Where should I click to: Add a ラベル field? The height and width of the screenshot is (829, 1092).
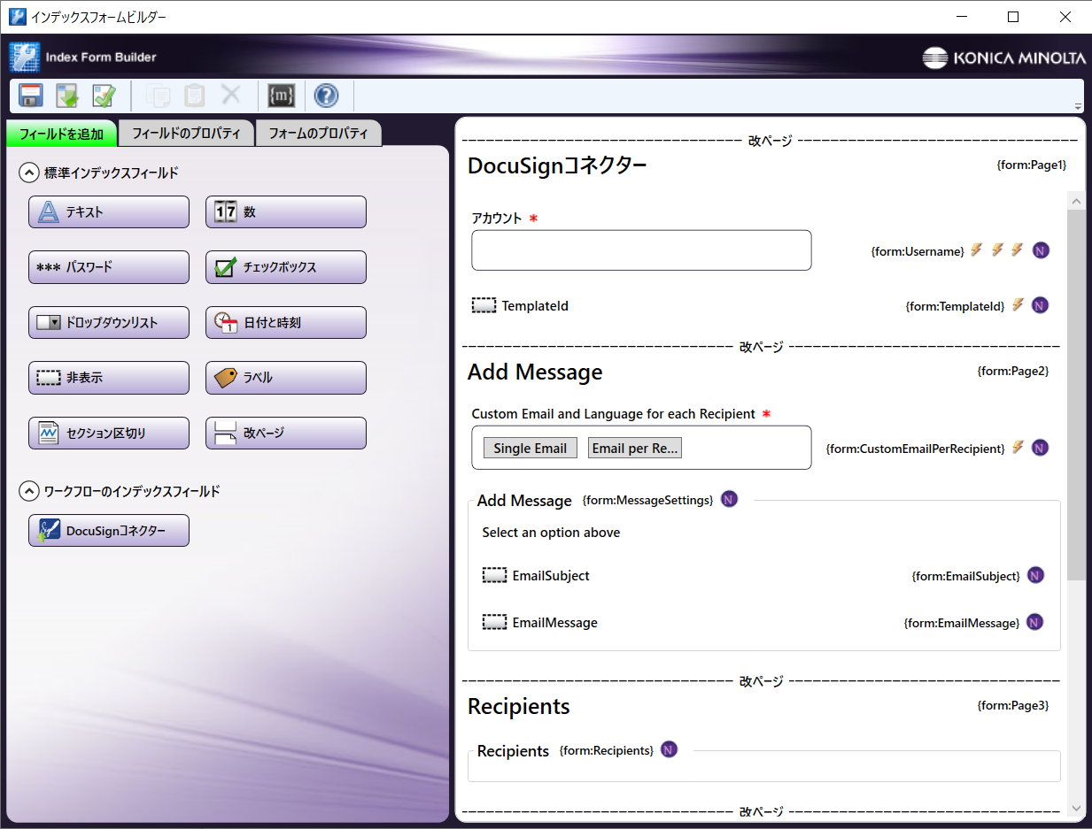286,378
